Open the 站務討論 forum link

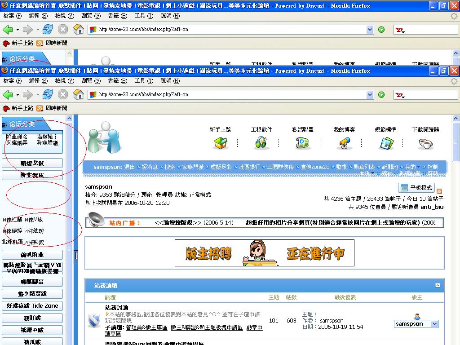point(116,308)
